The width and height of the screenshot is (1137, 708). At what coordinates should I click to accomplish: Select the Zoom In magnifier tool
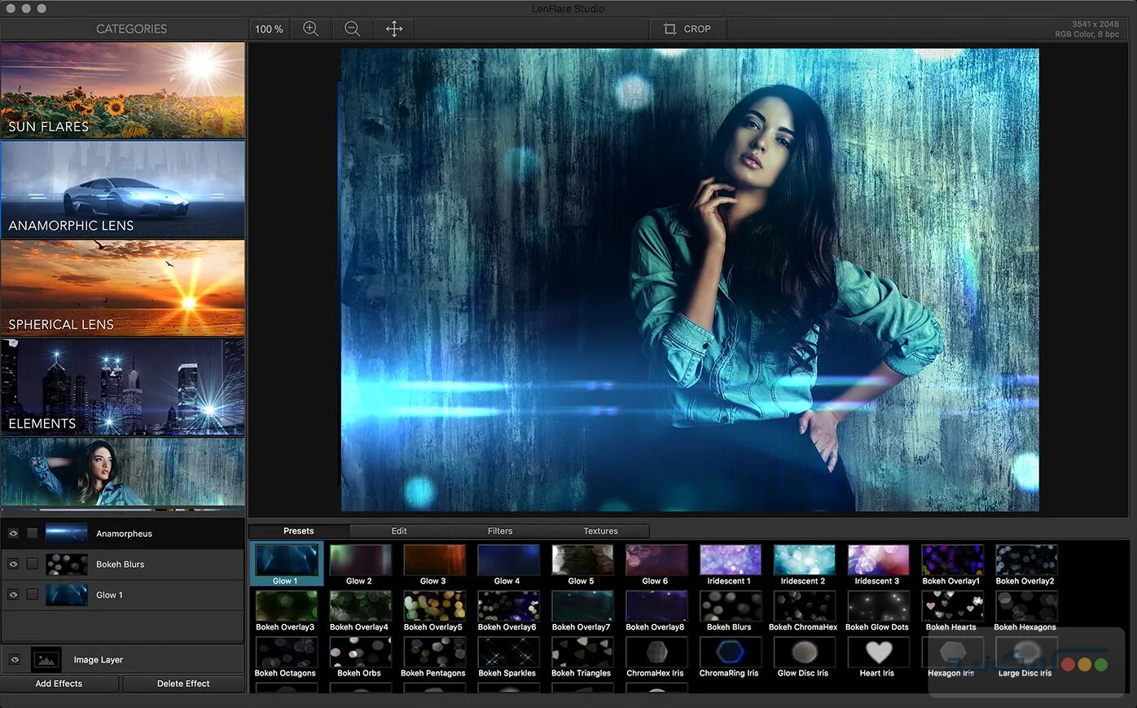click(x=311, y=29)
